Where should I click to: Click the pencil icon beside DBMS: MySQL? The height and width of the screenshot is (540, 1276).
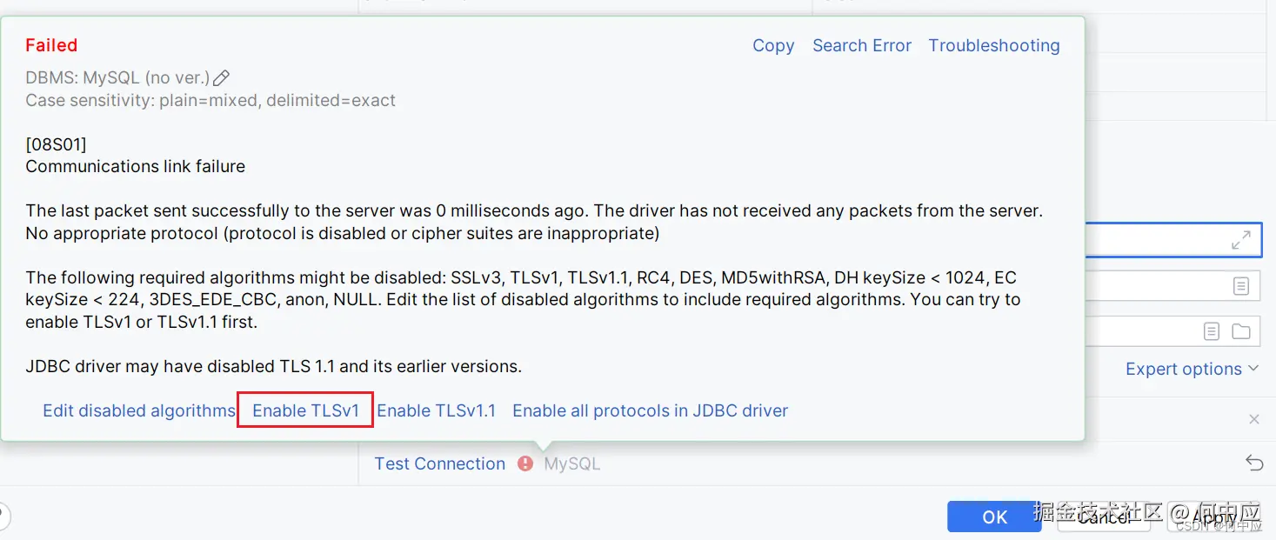(221, 78)
